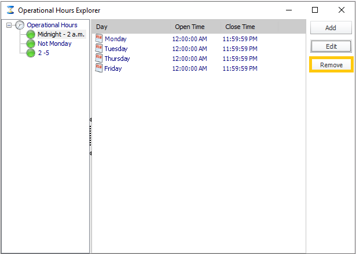Click the Tuesday open time 12:00:00 AM

(190, 49)
